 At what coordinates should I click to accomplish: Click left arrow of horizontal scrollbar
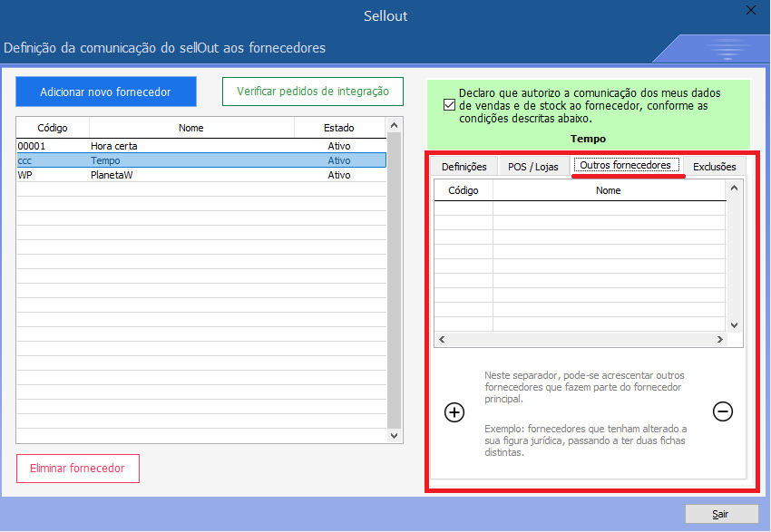[x=441, y=340]
